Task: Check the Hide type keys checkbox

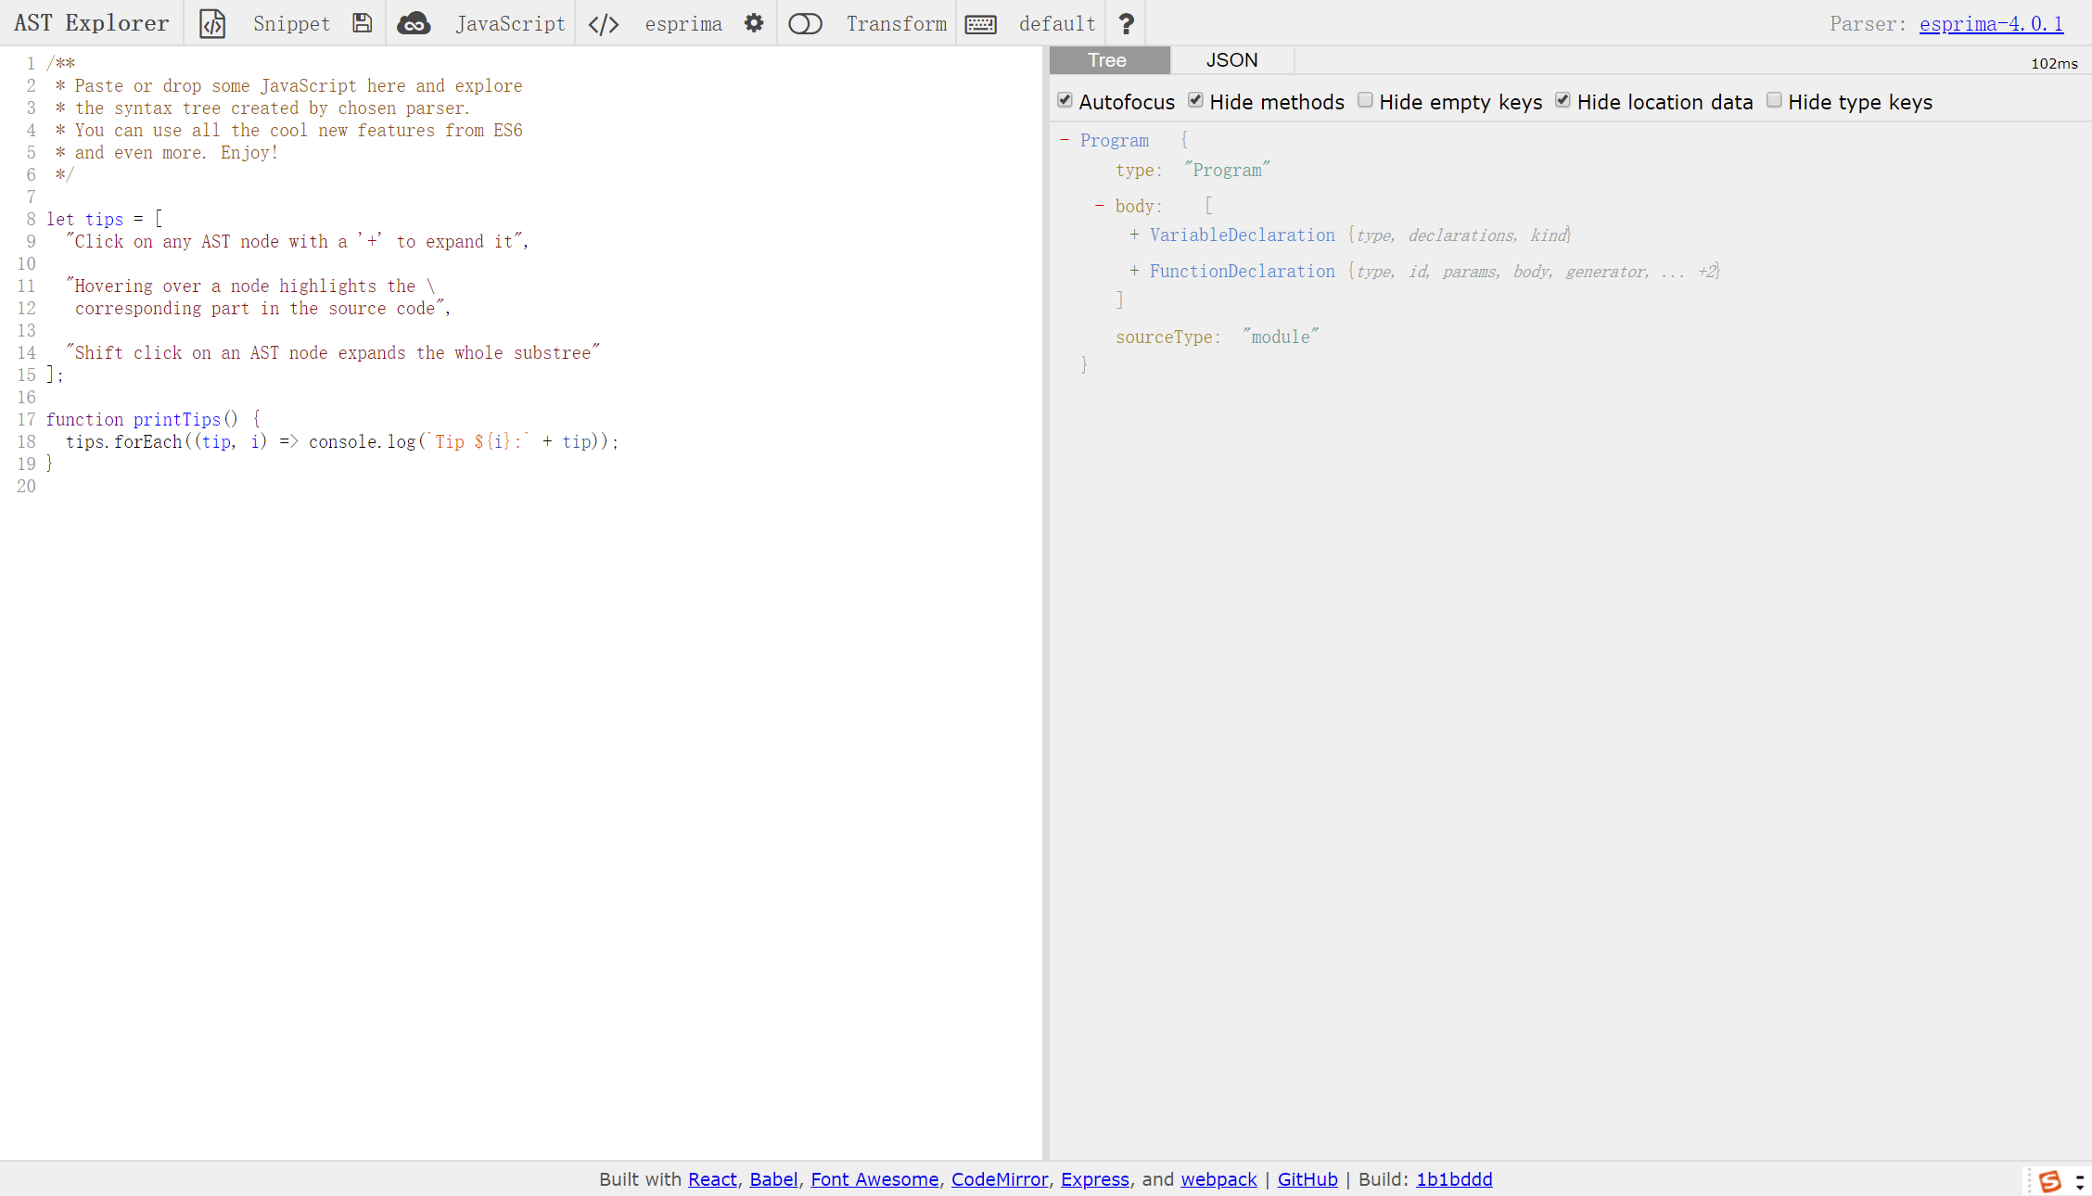Action: pos(1774,100)
